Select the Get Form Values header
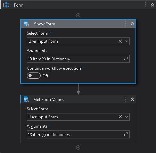The height and width of the screenshot is (153, 156). (x=78, y=99)
